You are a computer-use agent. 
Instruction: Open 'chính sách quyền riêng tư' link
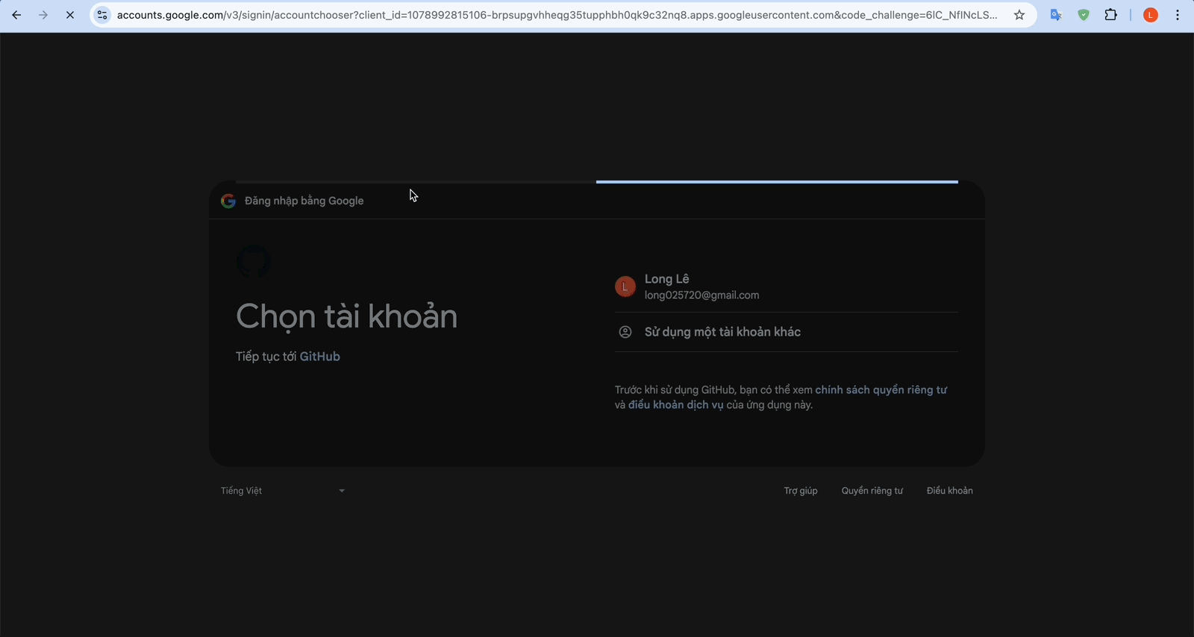881,390
